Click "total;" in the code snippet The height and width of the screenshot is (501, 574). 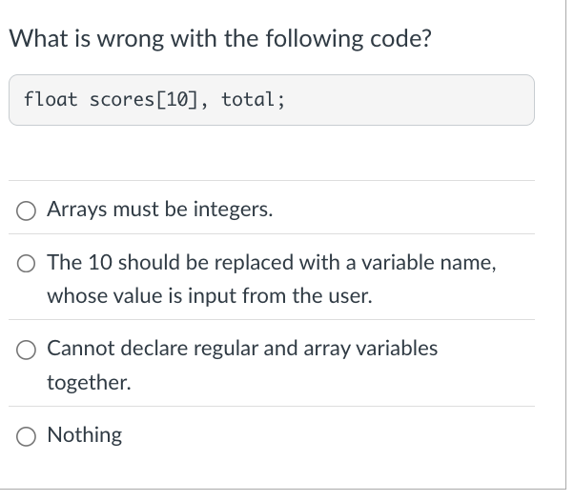click(253, 100)
